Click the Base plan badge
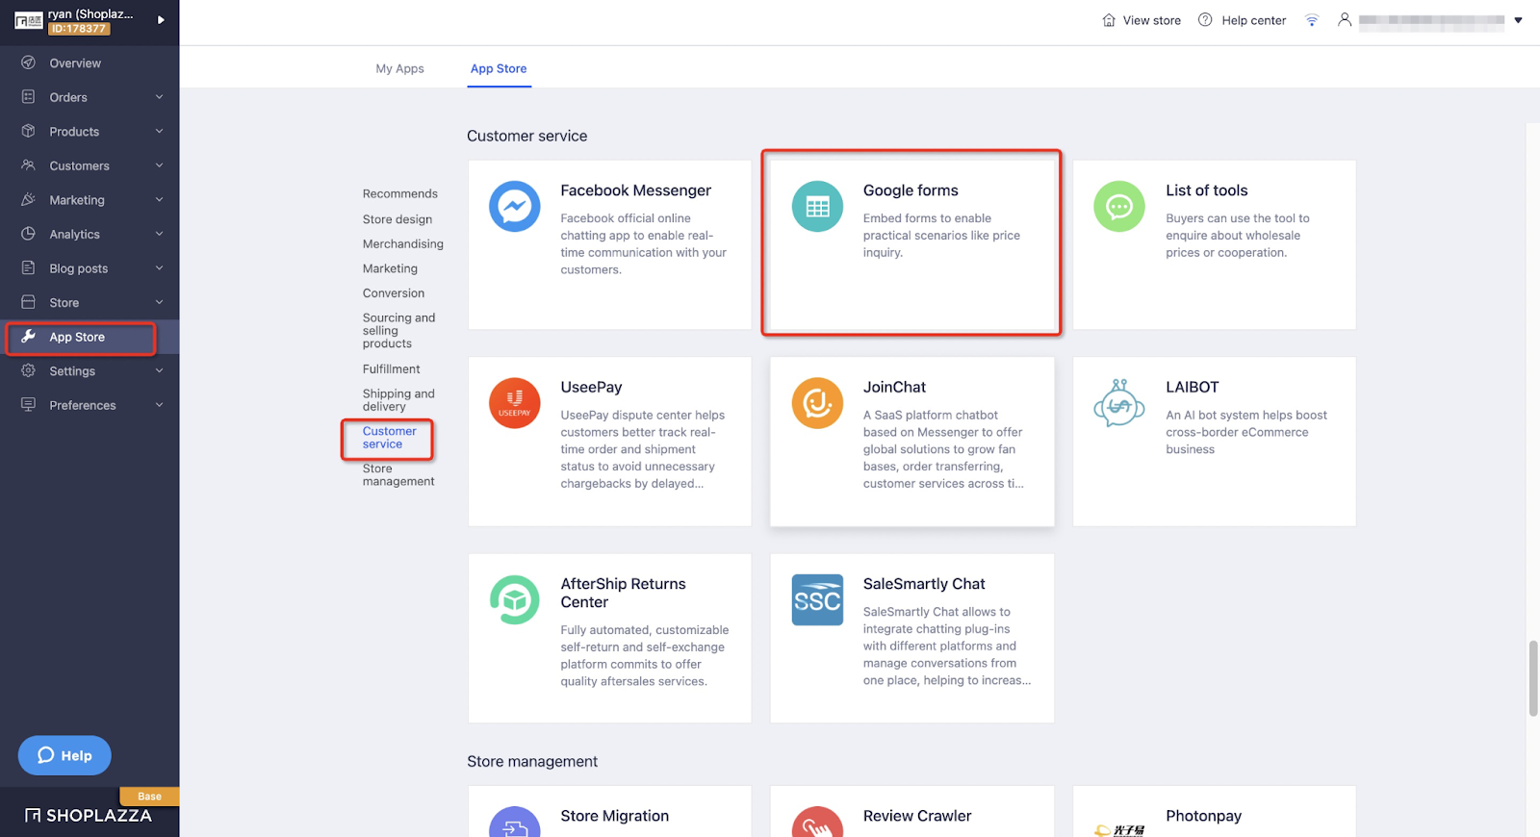 point(149,797)
